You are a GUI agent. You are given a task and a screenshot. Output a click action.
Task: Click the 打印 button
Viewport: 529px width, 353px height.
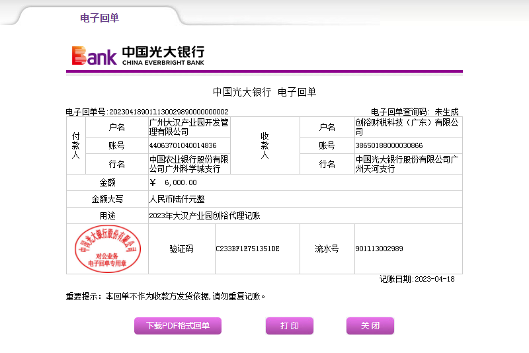(x=290, y=326)
